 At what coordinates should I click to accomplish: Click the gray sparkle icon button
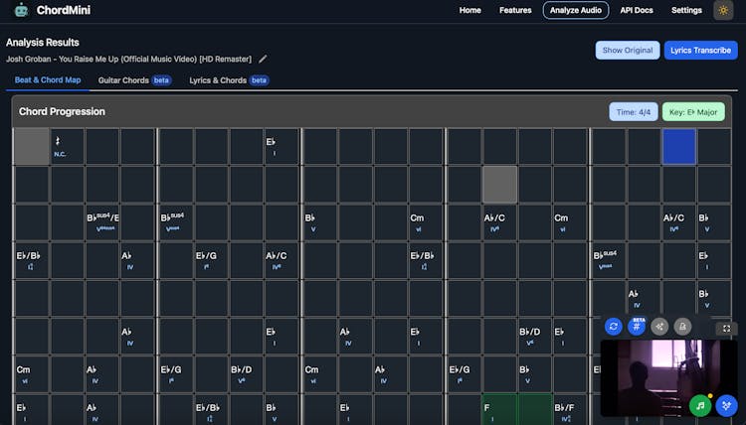[659, 326]
